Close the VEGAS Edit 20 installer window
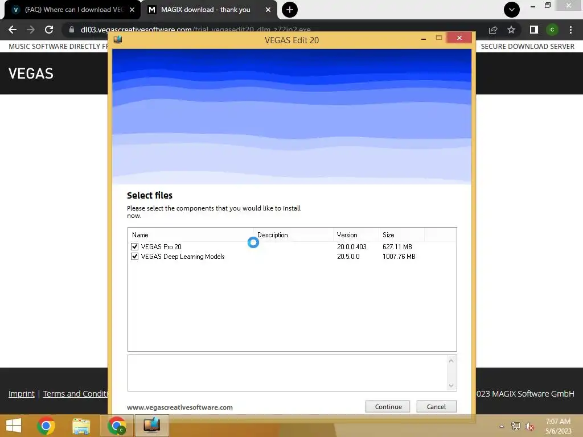Viewport: 583px width, 437px height. (x=459, y=38)
